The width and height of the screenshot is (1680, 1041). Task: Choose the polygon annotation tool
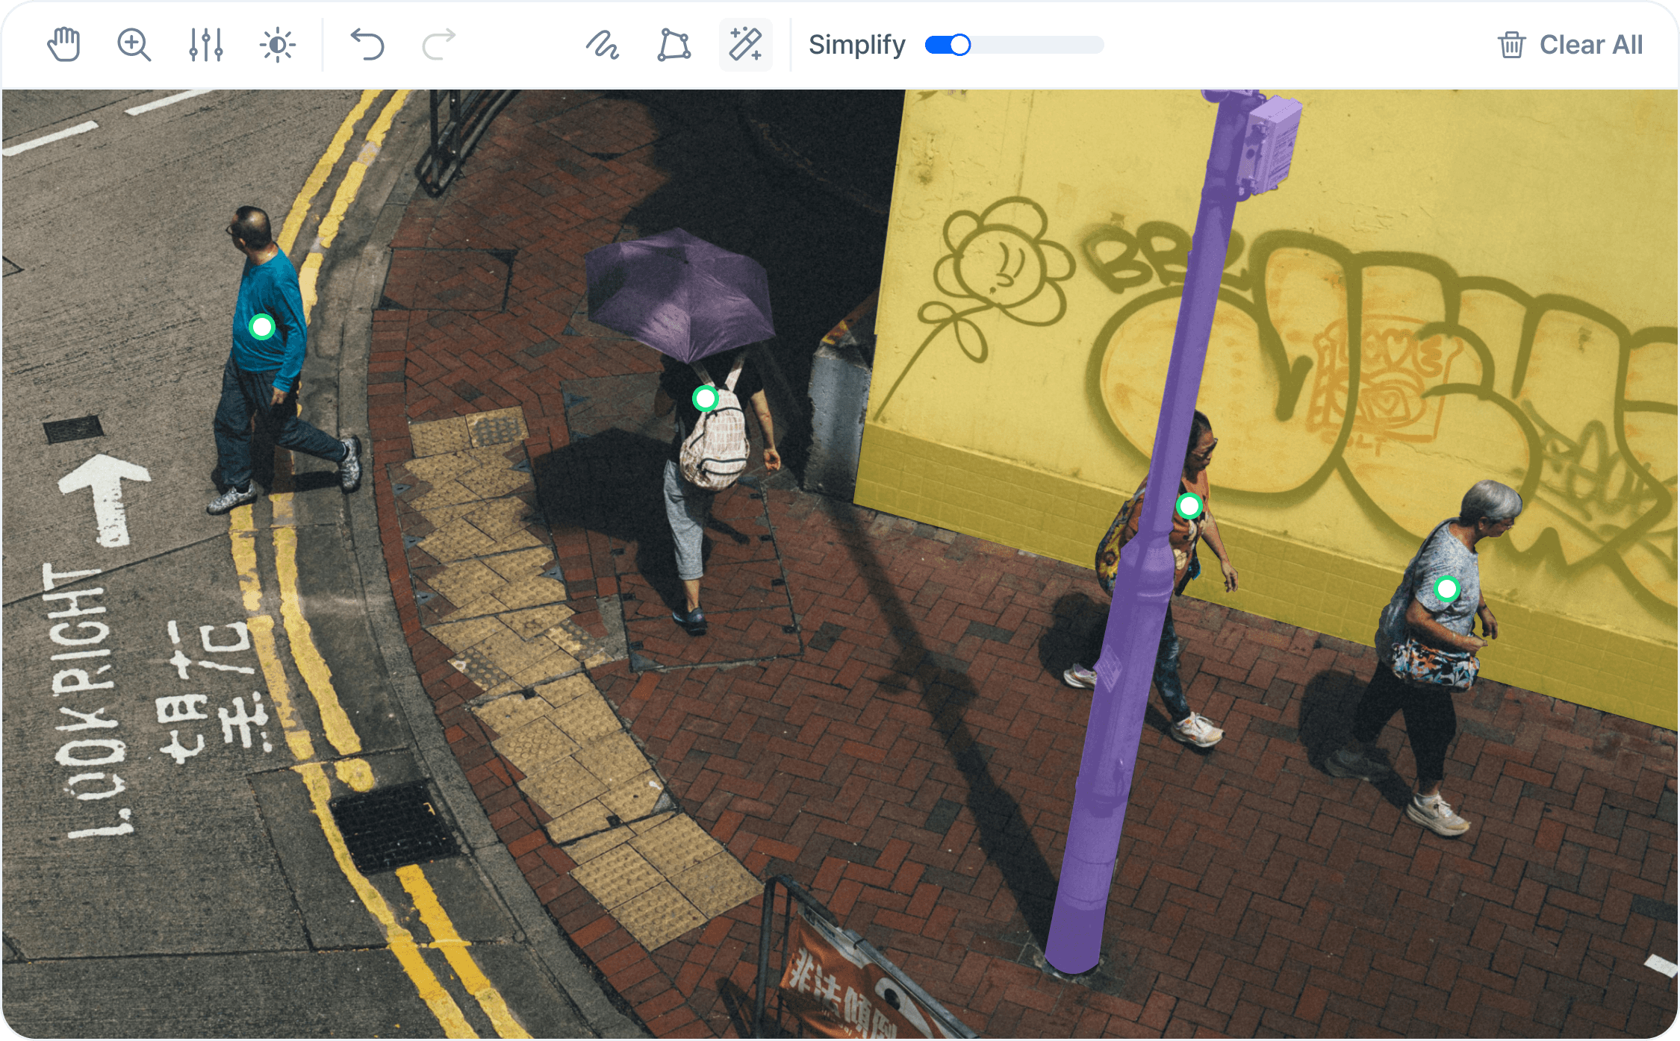tap(673, 45)
